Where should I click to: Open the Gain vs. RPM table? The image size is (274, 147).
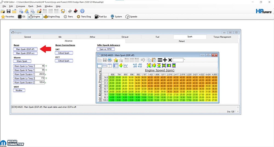(x=105, y=49)
